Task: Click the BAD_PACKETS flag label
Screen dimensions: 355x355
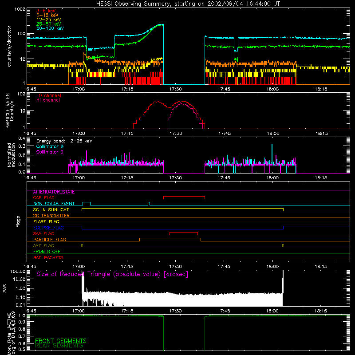Action: click(x=48, y=257)
